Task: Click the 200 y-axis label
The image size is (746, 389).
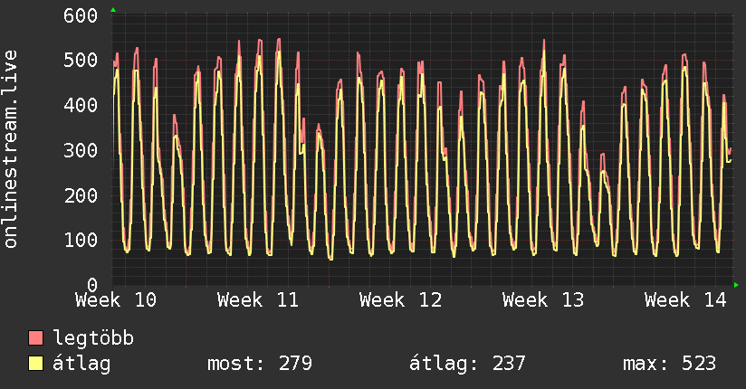Action: 81,195
